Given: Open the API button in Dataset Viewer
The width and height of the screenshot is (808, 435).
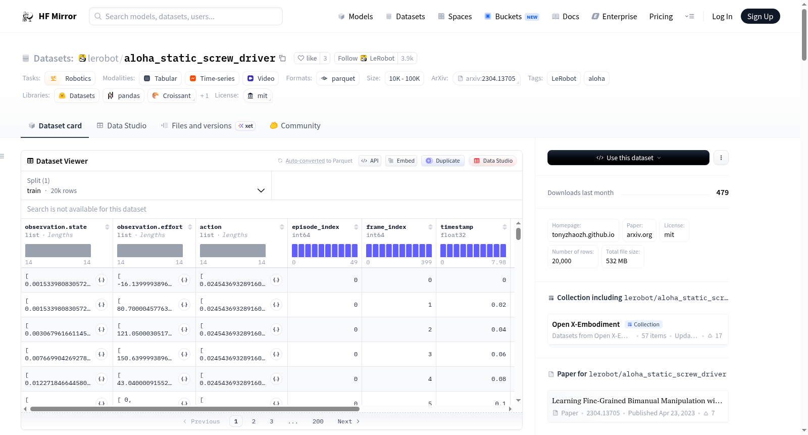Looking at the screenshot, I should 370,161.
